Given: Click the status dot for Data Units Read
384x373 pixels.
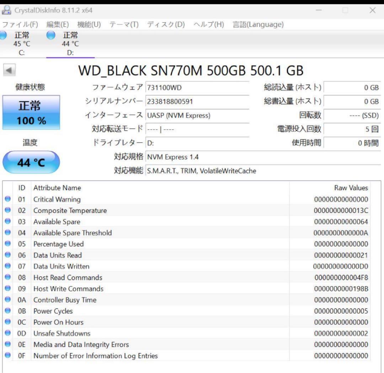Looking at the screenshot, I should (x=8, y=255).
